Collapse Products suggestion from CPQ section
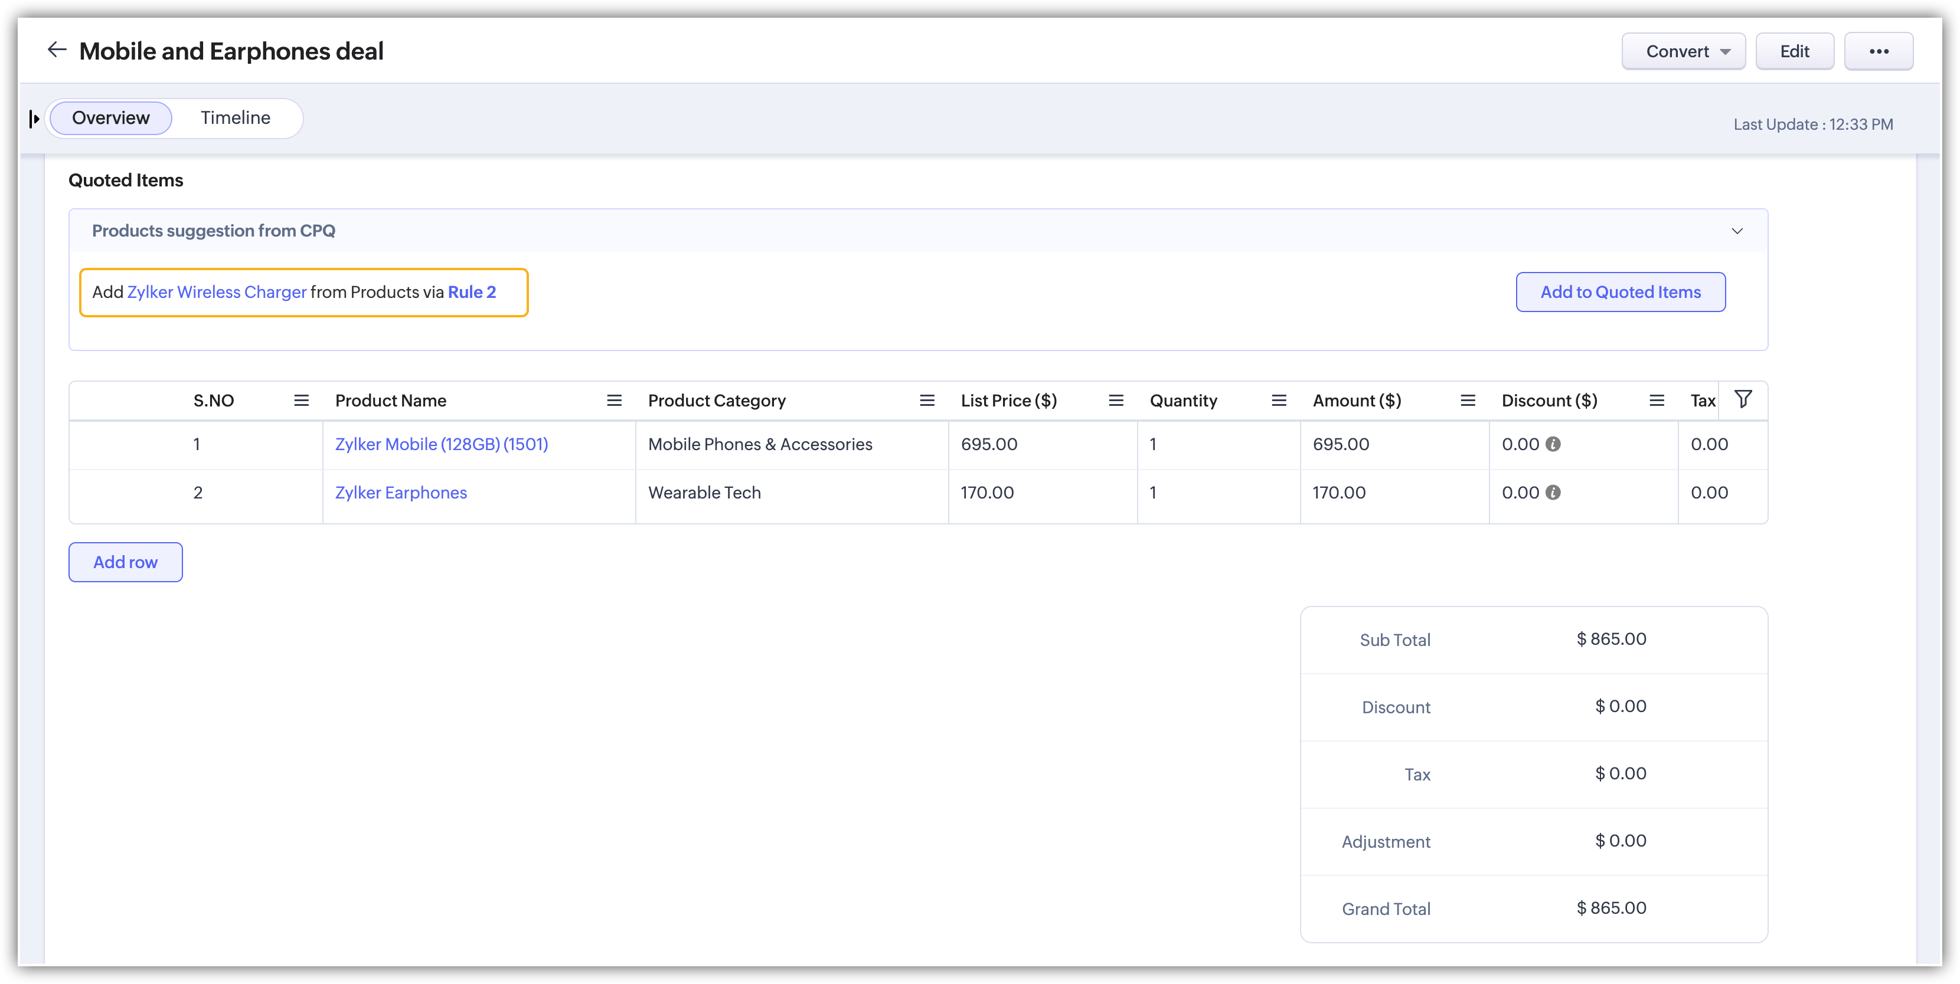Image resolution: width=1960 pixels, height=984 pixels. point(1736,231)
